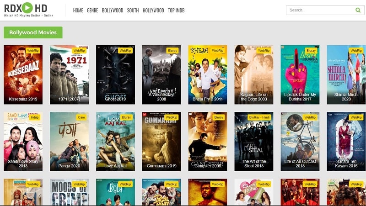
Task: Open the Moods of Crime poster
Action: [70, 192]
